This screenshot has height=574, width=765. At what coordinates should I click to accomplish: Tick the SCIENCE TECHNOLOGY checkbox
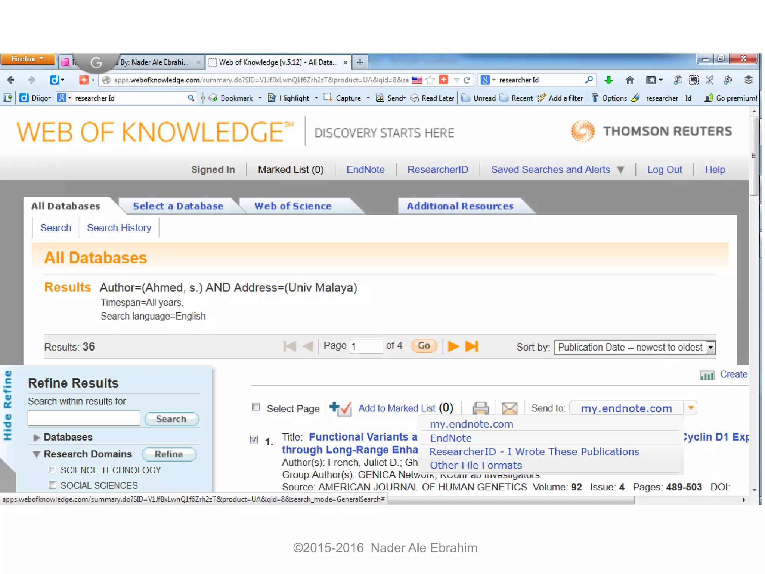coord(53,470)
